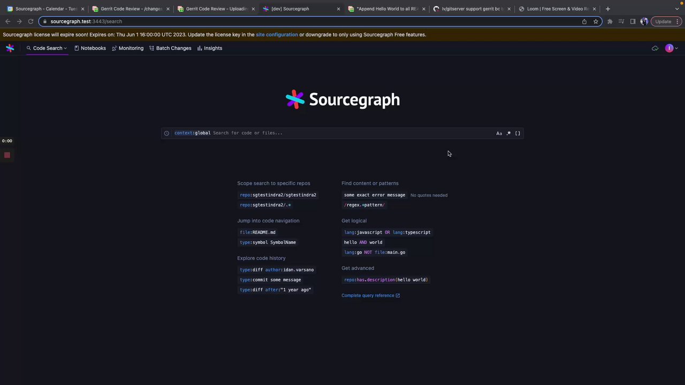Stop the recording with the red button
The image size is (685, 385).
7,155
